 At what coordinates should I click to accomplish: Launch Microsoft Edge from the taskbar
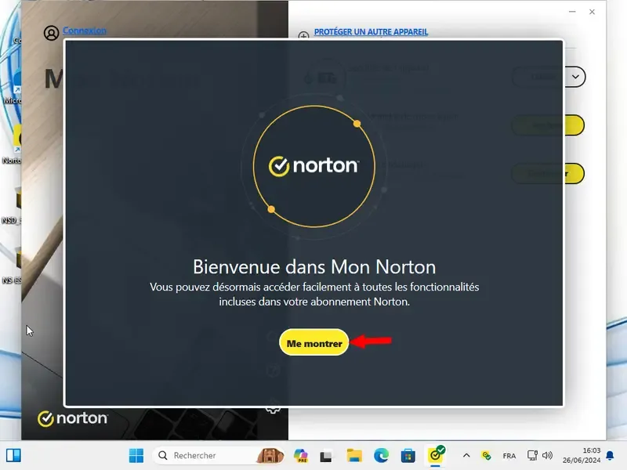click(381, 455)
